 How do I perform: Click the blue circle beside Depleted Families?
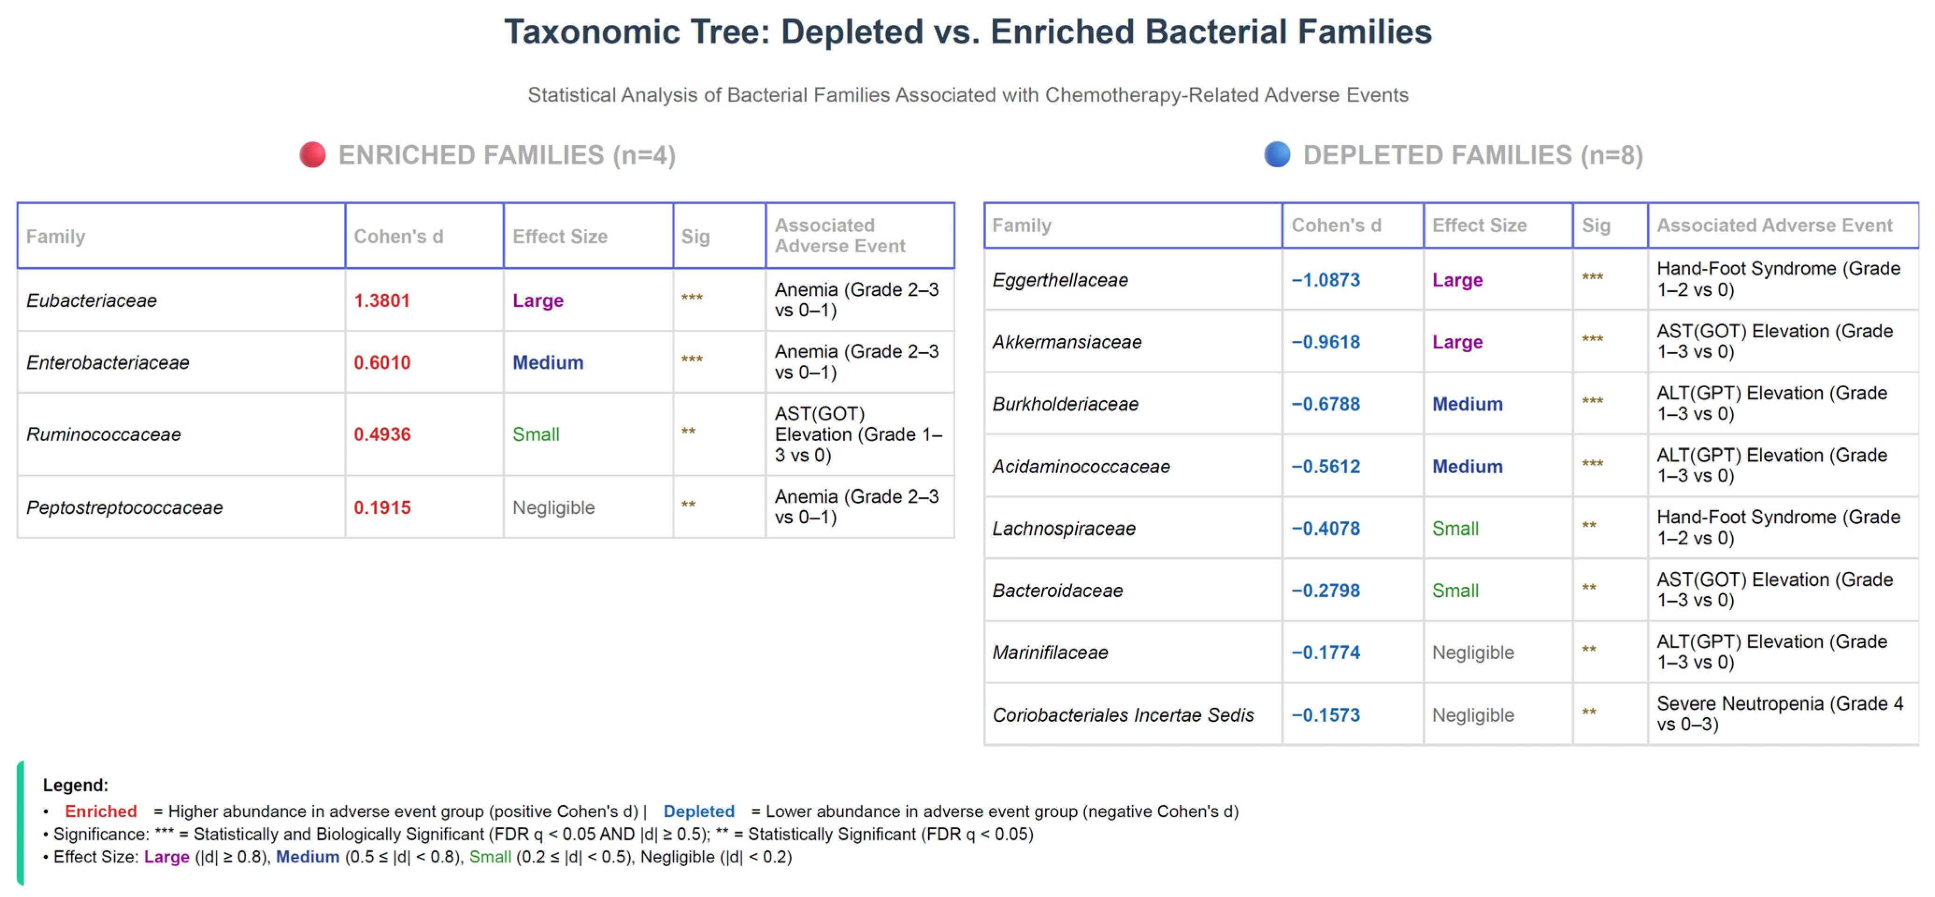(1276, 155)
